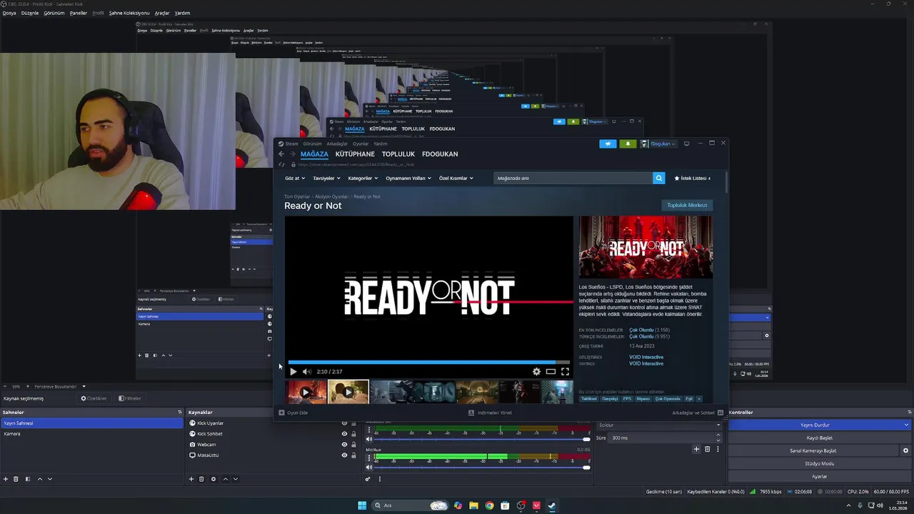Move source up in Kaynaklar toolbar

[x=226, y=479]
